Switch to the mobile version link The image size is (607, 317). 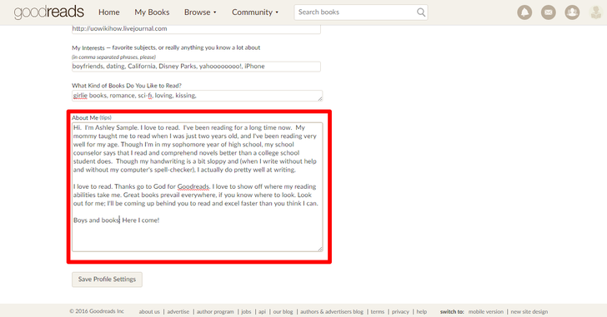coord(486,312)
